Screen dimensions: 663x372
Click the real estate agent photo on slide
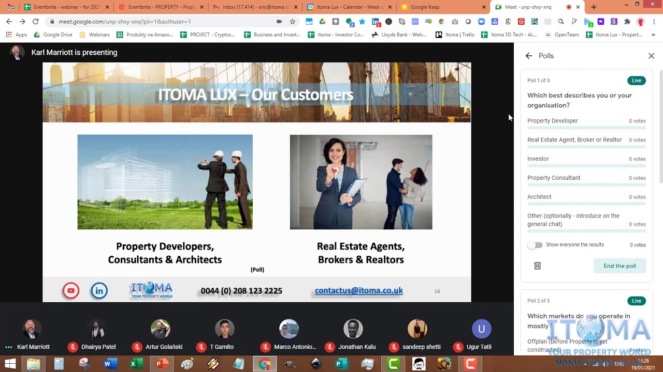click(x=361, y=182)
